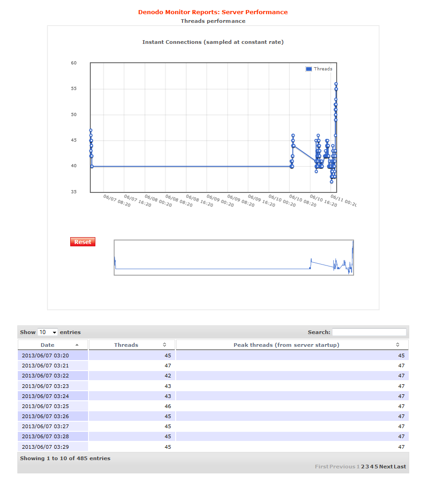This screenshot has width=422, height=483.
Task: Sort by Peak threads column header
Action: point(292,345)
